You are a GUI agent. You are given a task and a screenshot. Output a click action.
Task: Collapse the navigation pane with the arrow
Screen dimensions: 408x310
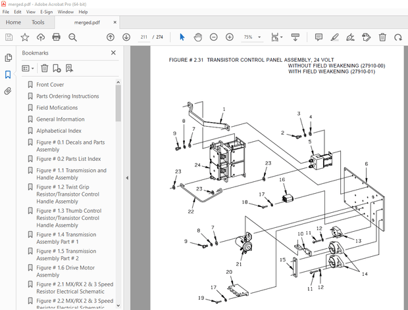(x=126, y=177)
